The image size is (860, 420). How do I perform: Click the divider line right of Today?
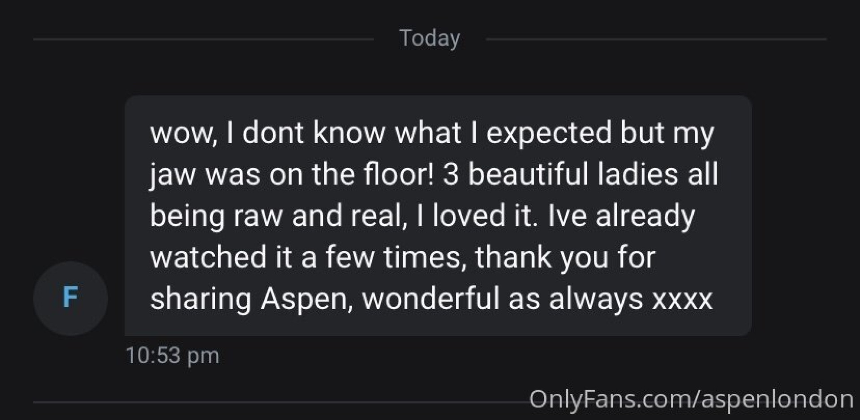tap(656, 39)
